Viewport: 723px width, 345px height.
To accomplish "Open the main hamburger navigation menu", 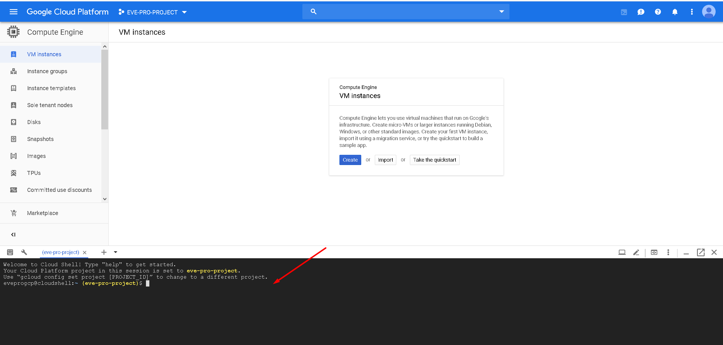I will click(13, 12).
